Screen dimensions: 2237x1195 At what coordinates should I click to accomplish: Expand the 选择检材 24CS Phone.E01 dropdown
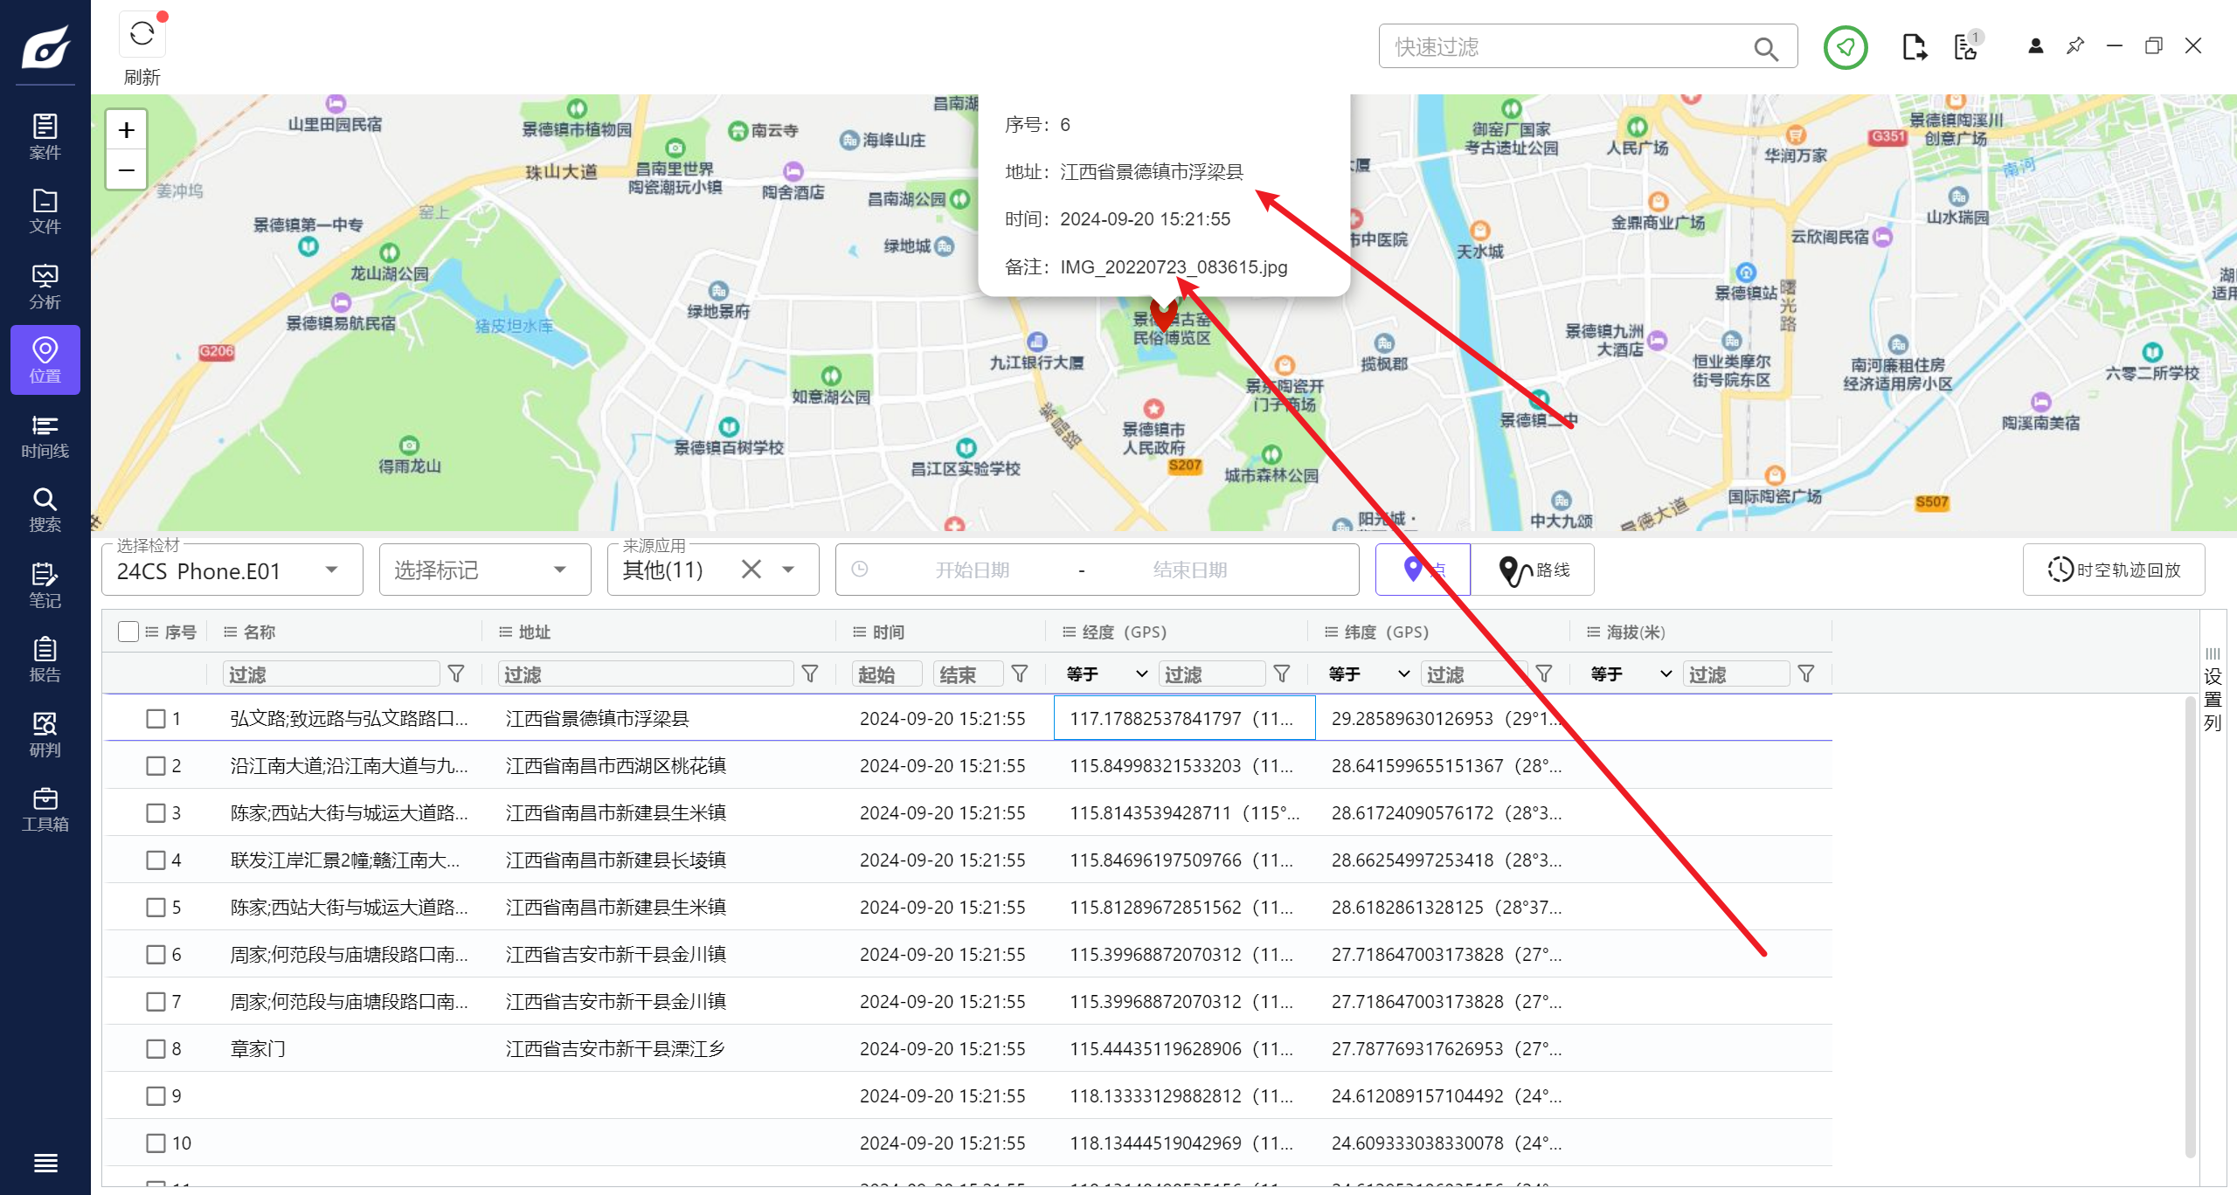pyautogui.click(x=331, y=570)
